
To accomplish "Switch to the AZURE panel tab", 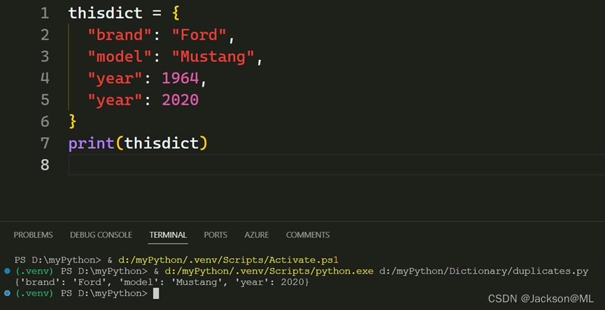I will tap(257, 235).
